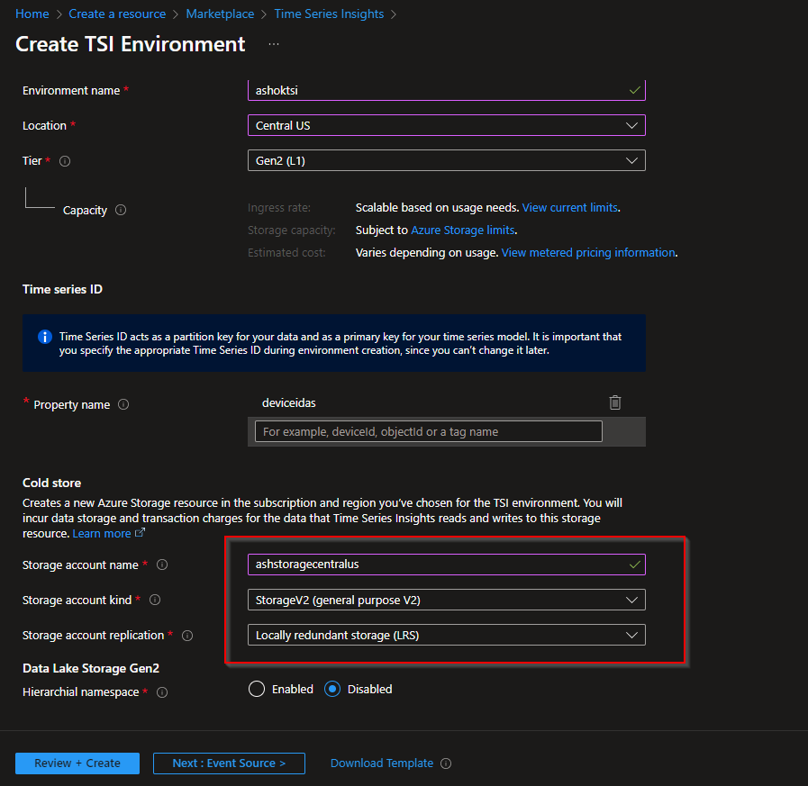Viewport: 808px width, 786px height.
Task: Open the Cold store Learn more link
Action: (x=102, y=534)
